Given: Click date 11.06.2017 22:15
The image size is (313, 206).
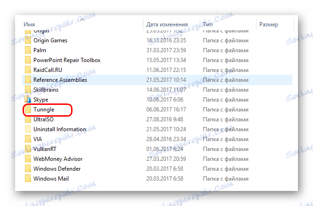Looking at the screenshot, I should (x=166, y=70).
